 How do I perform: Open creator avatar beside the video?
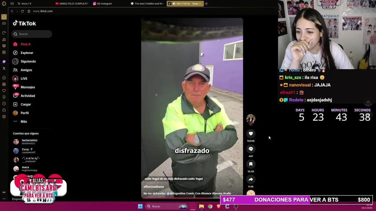[x=251, y=119]
